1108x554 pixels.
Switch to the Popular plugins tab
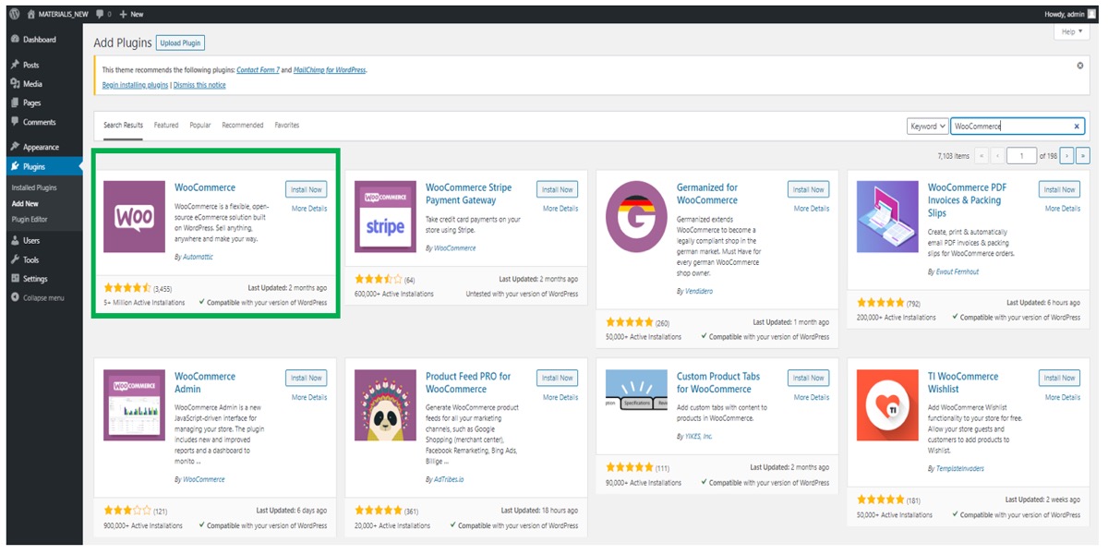(200, 126)
